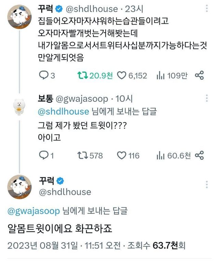Reply to 보통's tweet
Screen dimensions: 219x266
pos(44,156)
